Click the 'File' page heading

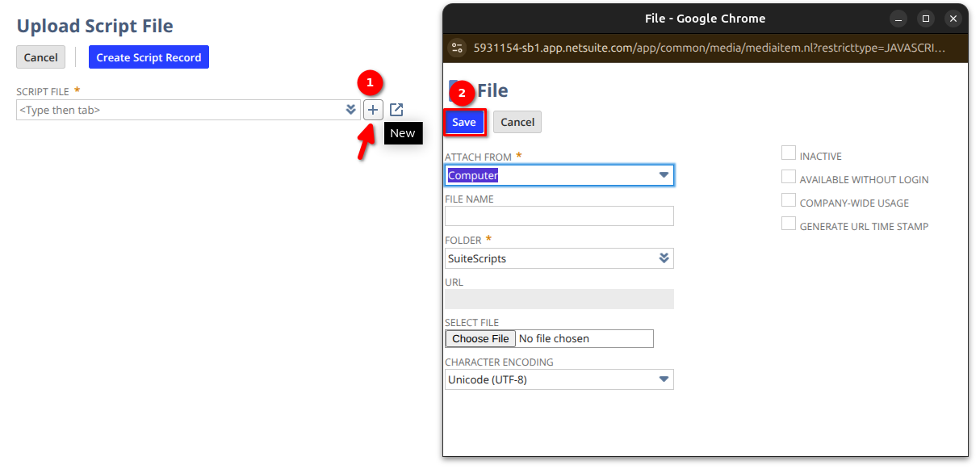click(492, 90)
